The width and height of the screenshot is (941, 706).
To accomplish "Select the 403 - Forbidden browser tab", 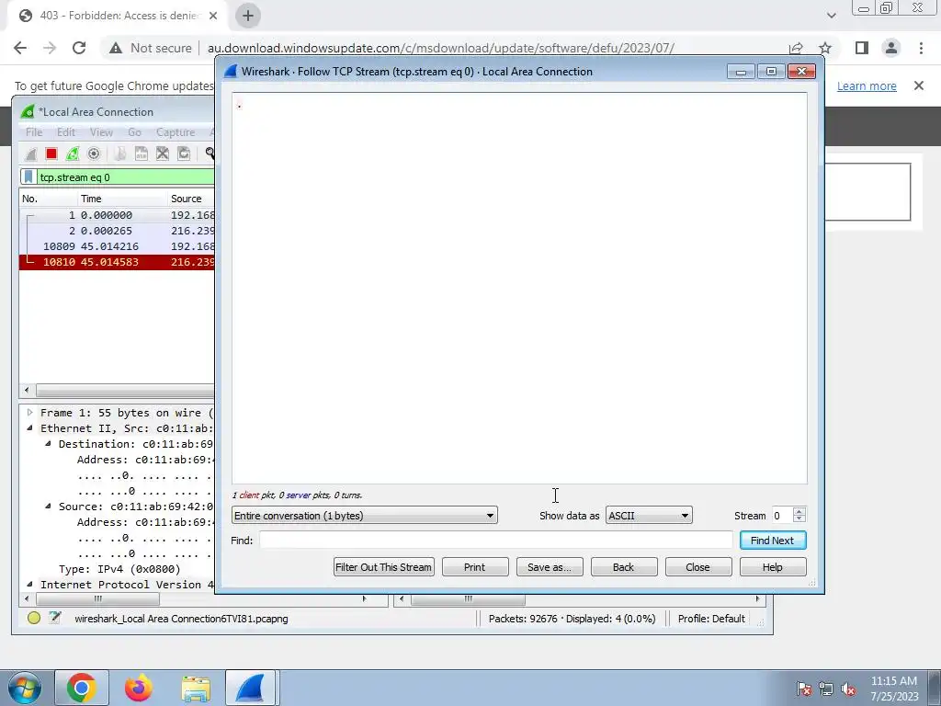I will pyautogui.click(x=117, y=16).
